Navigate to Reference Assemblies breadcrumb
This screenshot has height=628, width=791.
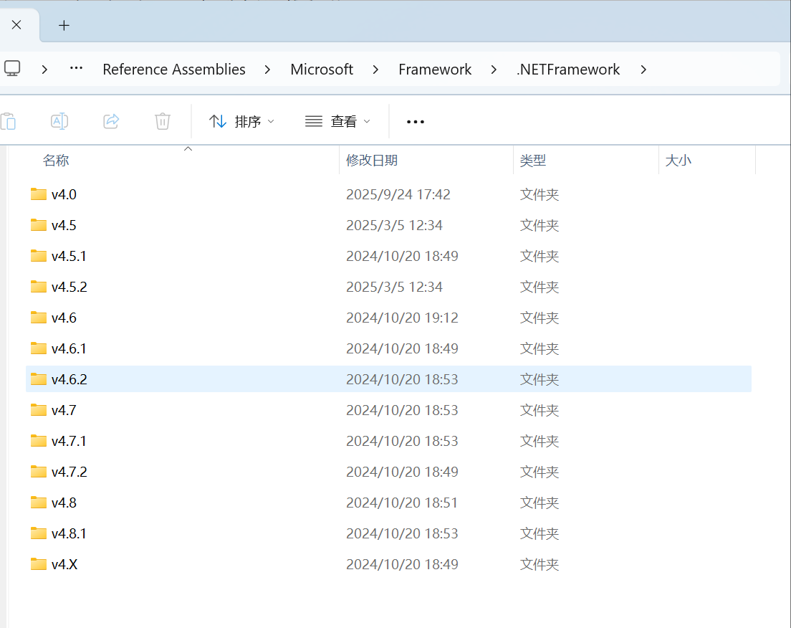click(174, 69)
